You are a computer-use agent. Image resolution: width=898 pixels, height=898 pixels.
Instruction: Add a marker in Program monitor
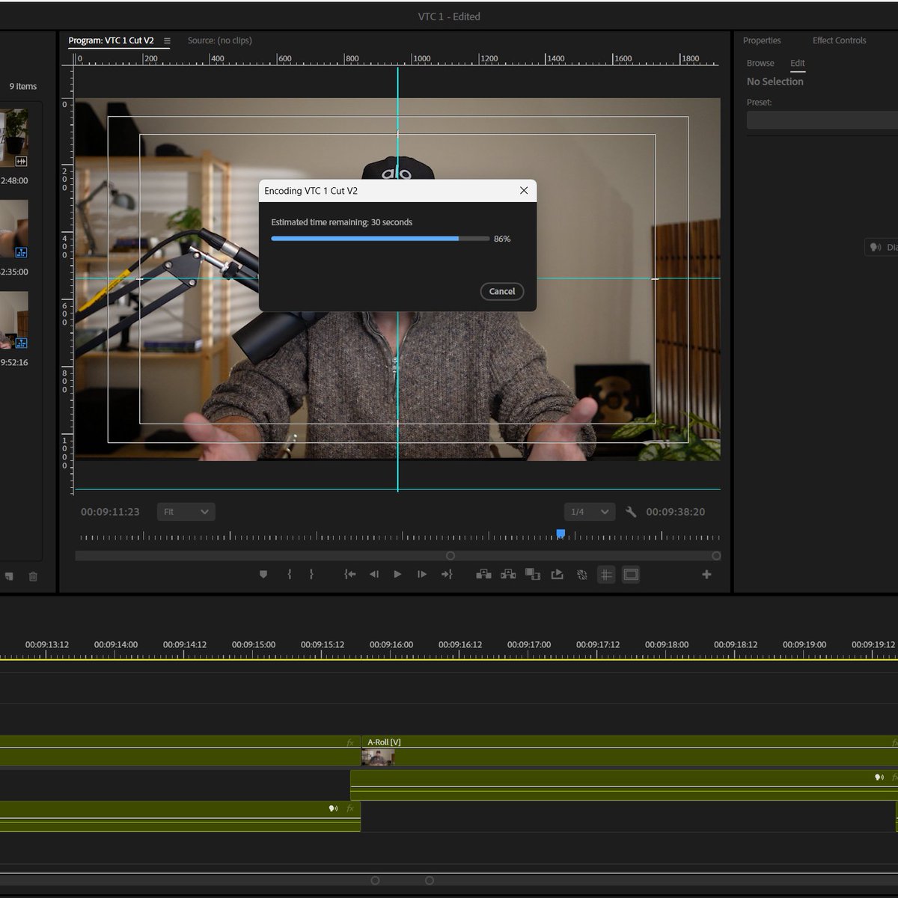click(x=263, y=575)
